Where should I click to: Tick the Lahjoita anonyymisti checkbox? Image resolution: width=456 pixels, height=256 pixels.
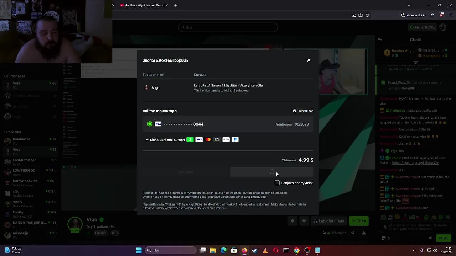click(277, 183)
